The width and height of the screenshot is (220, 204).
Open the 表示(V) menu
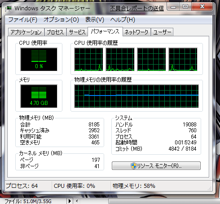click(x=95, y=20)
